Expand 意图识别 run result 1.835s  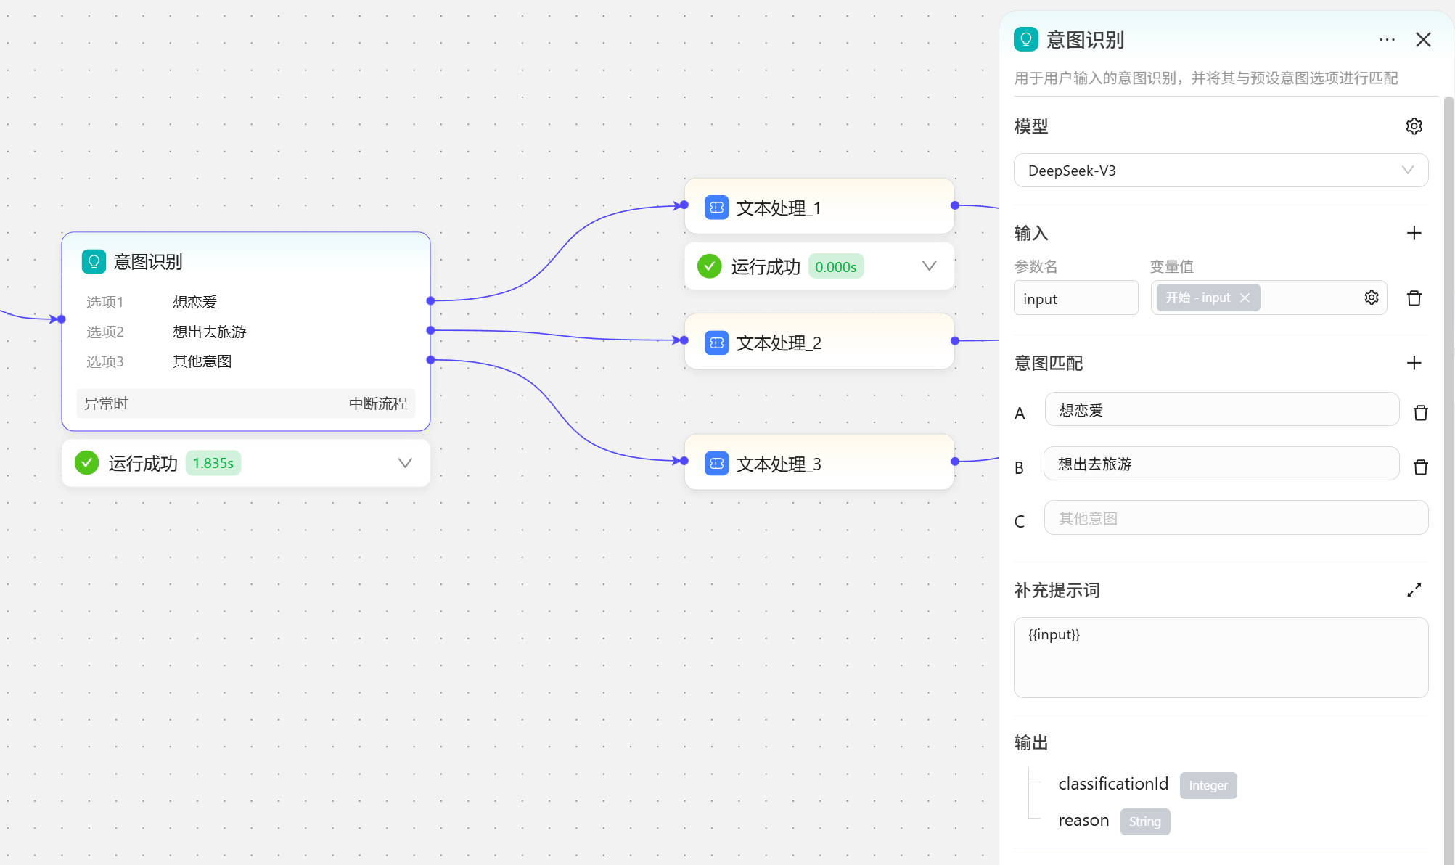405,463
